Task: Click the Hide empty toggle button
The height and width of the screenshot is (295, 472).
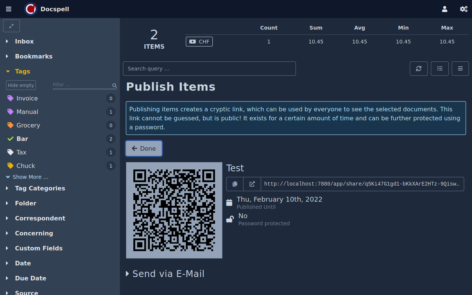Action: pos(21,85)
